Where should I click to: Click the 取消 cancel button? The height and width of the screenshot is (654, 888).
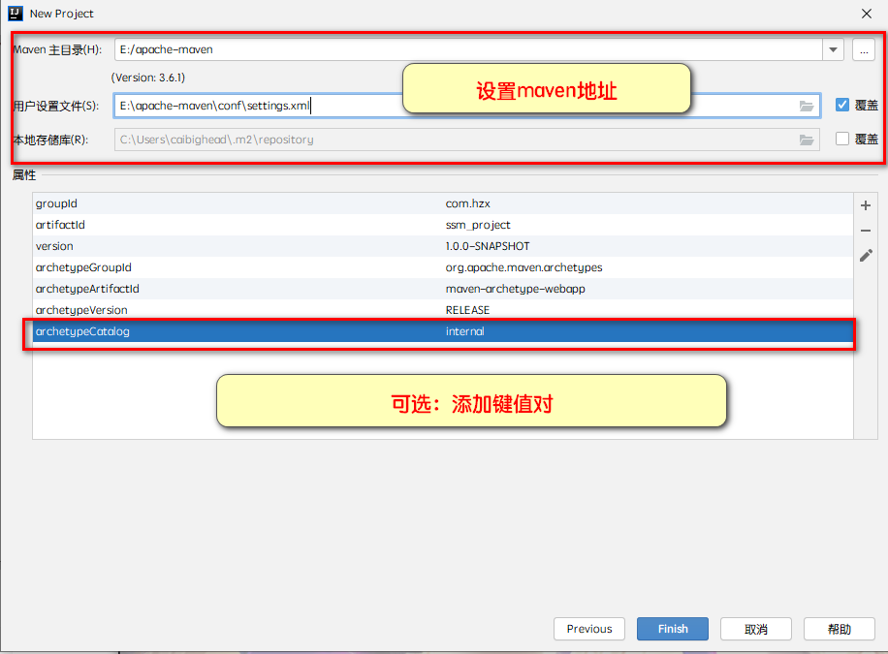(755, 629)
